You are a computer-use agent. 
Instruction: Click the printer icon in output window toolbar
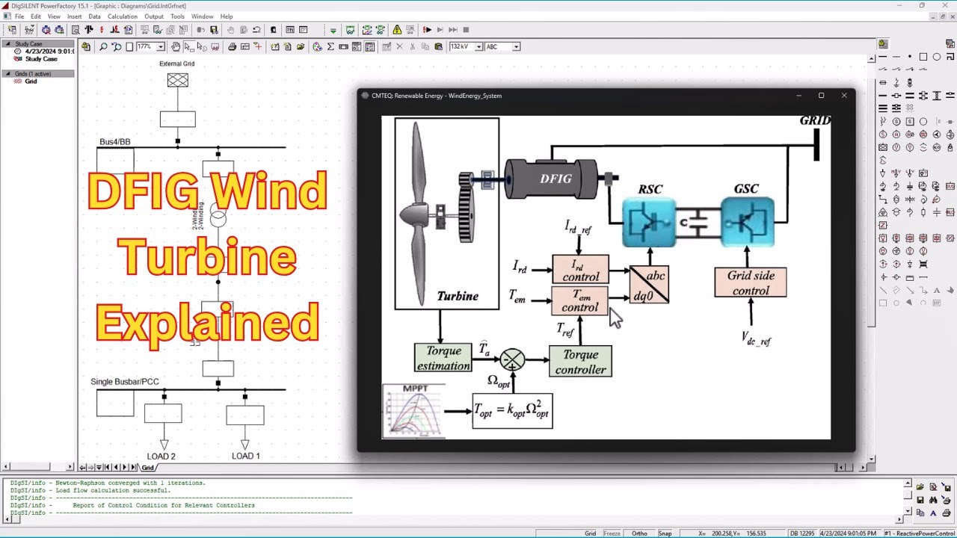coord(947,513)
